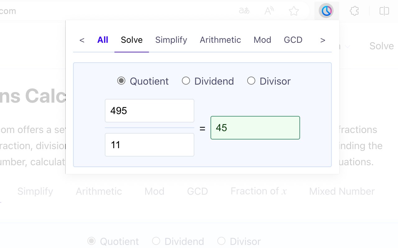The height and width of the screenshot is (248, 398).
Task: Select the Dividend radio button
Action: (x=186, y=81)
